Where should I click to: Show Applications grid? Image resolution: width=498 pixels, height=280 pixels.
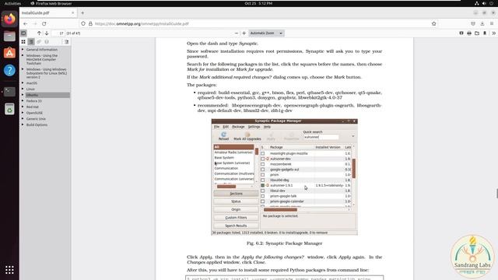coord(9,270)
